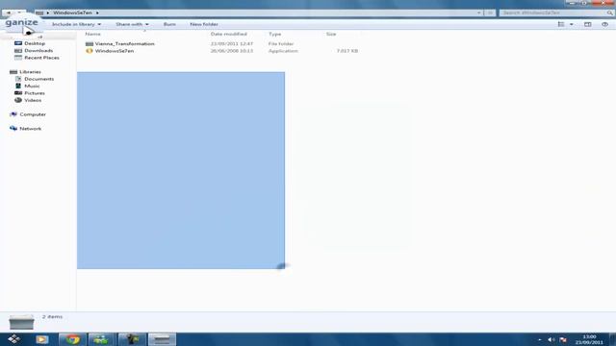
Task: Click the Burn button
Action: pos(169,24)
